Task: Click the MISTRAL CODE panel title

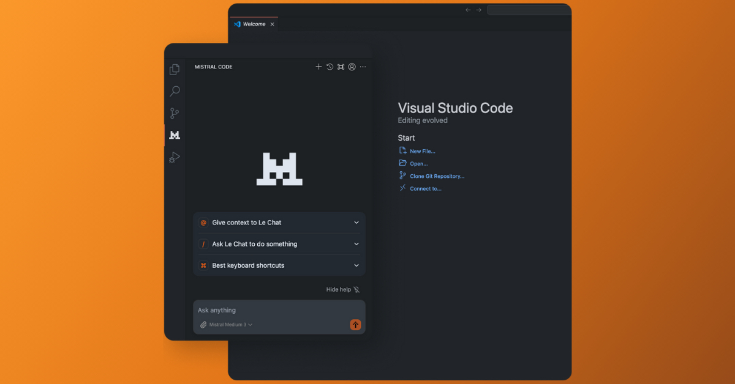Action: click(x=214, y=67)
